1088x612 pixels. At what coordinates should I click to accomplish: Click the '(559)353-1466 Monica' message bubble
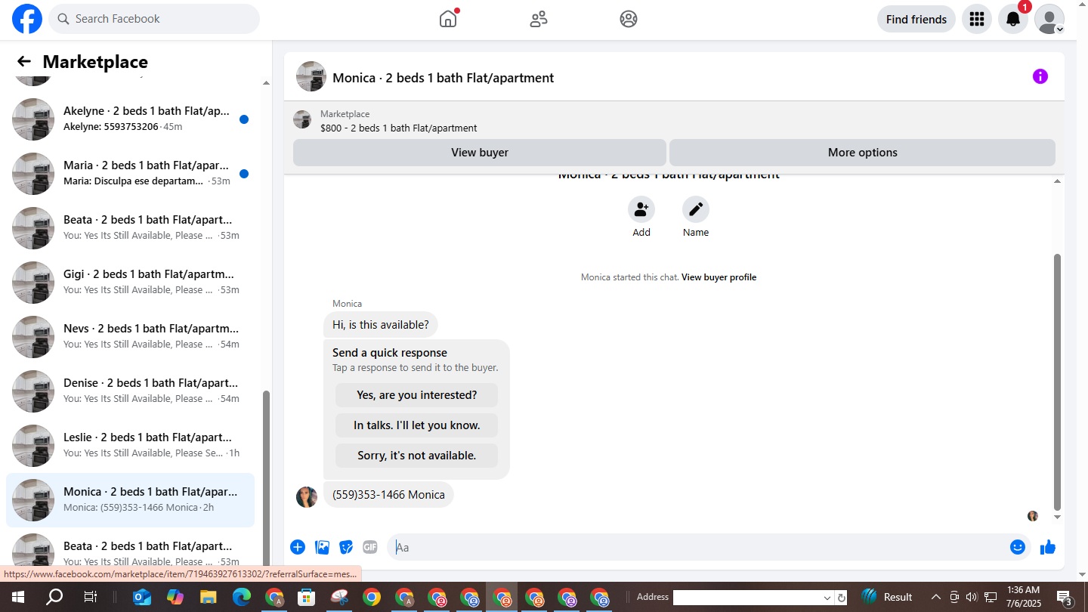tap(388, 495)
